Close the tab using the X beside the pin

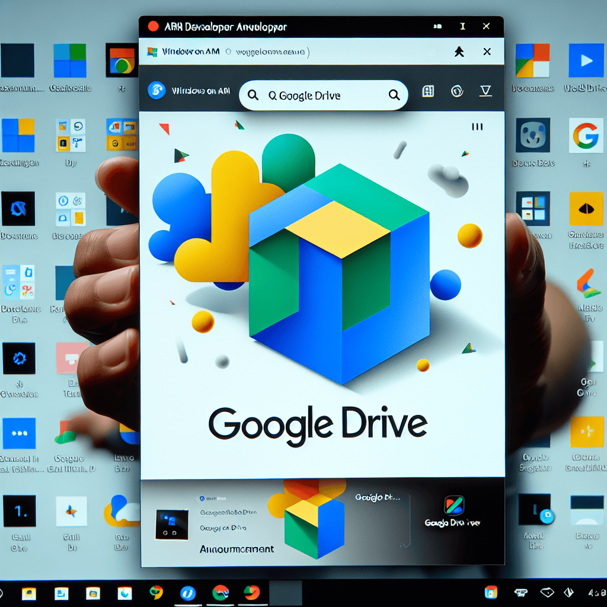coord(487,52)
